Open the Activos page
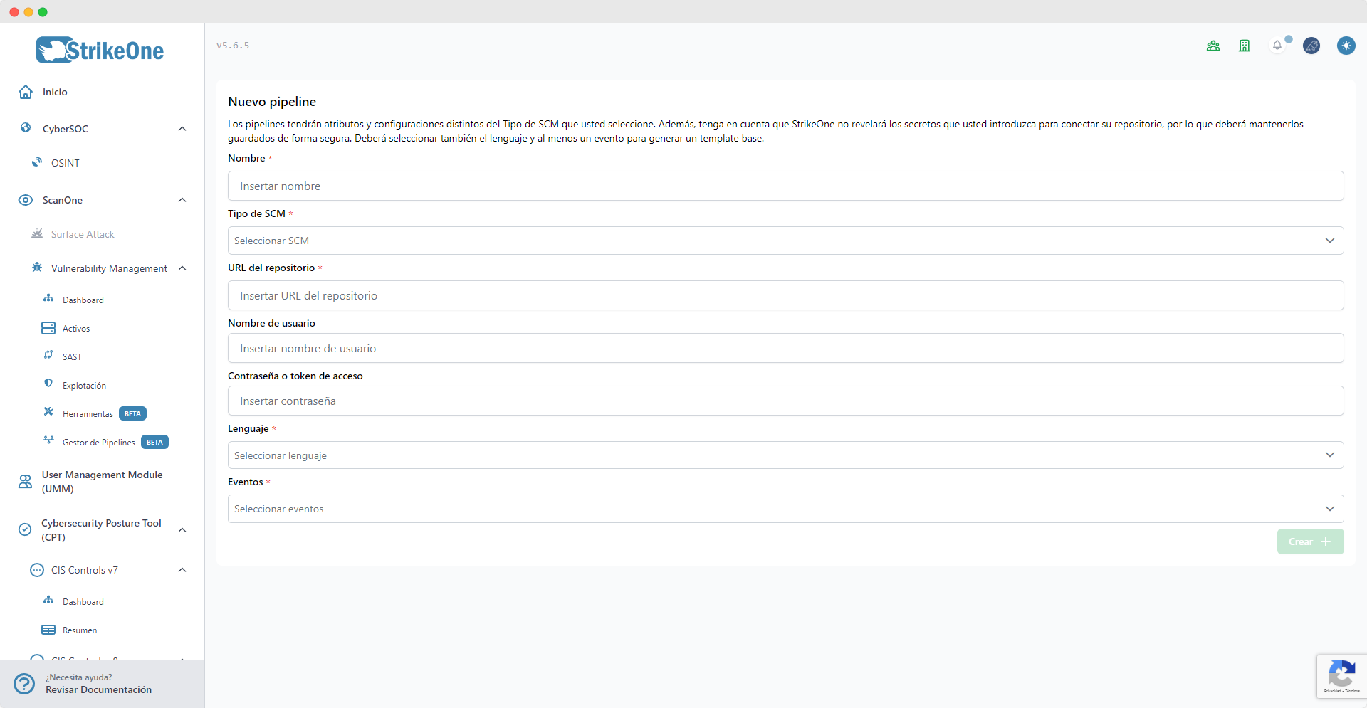Viewport: 1367px width, 708px height. [75, 328]
